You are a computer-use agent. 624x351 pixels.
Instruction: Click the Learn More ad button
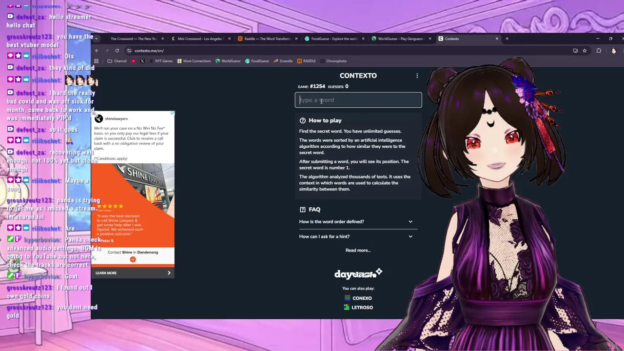tap(133, 273)
